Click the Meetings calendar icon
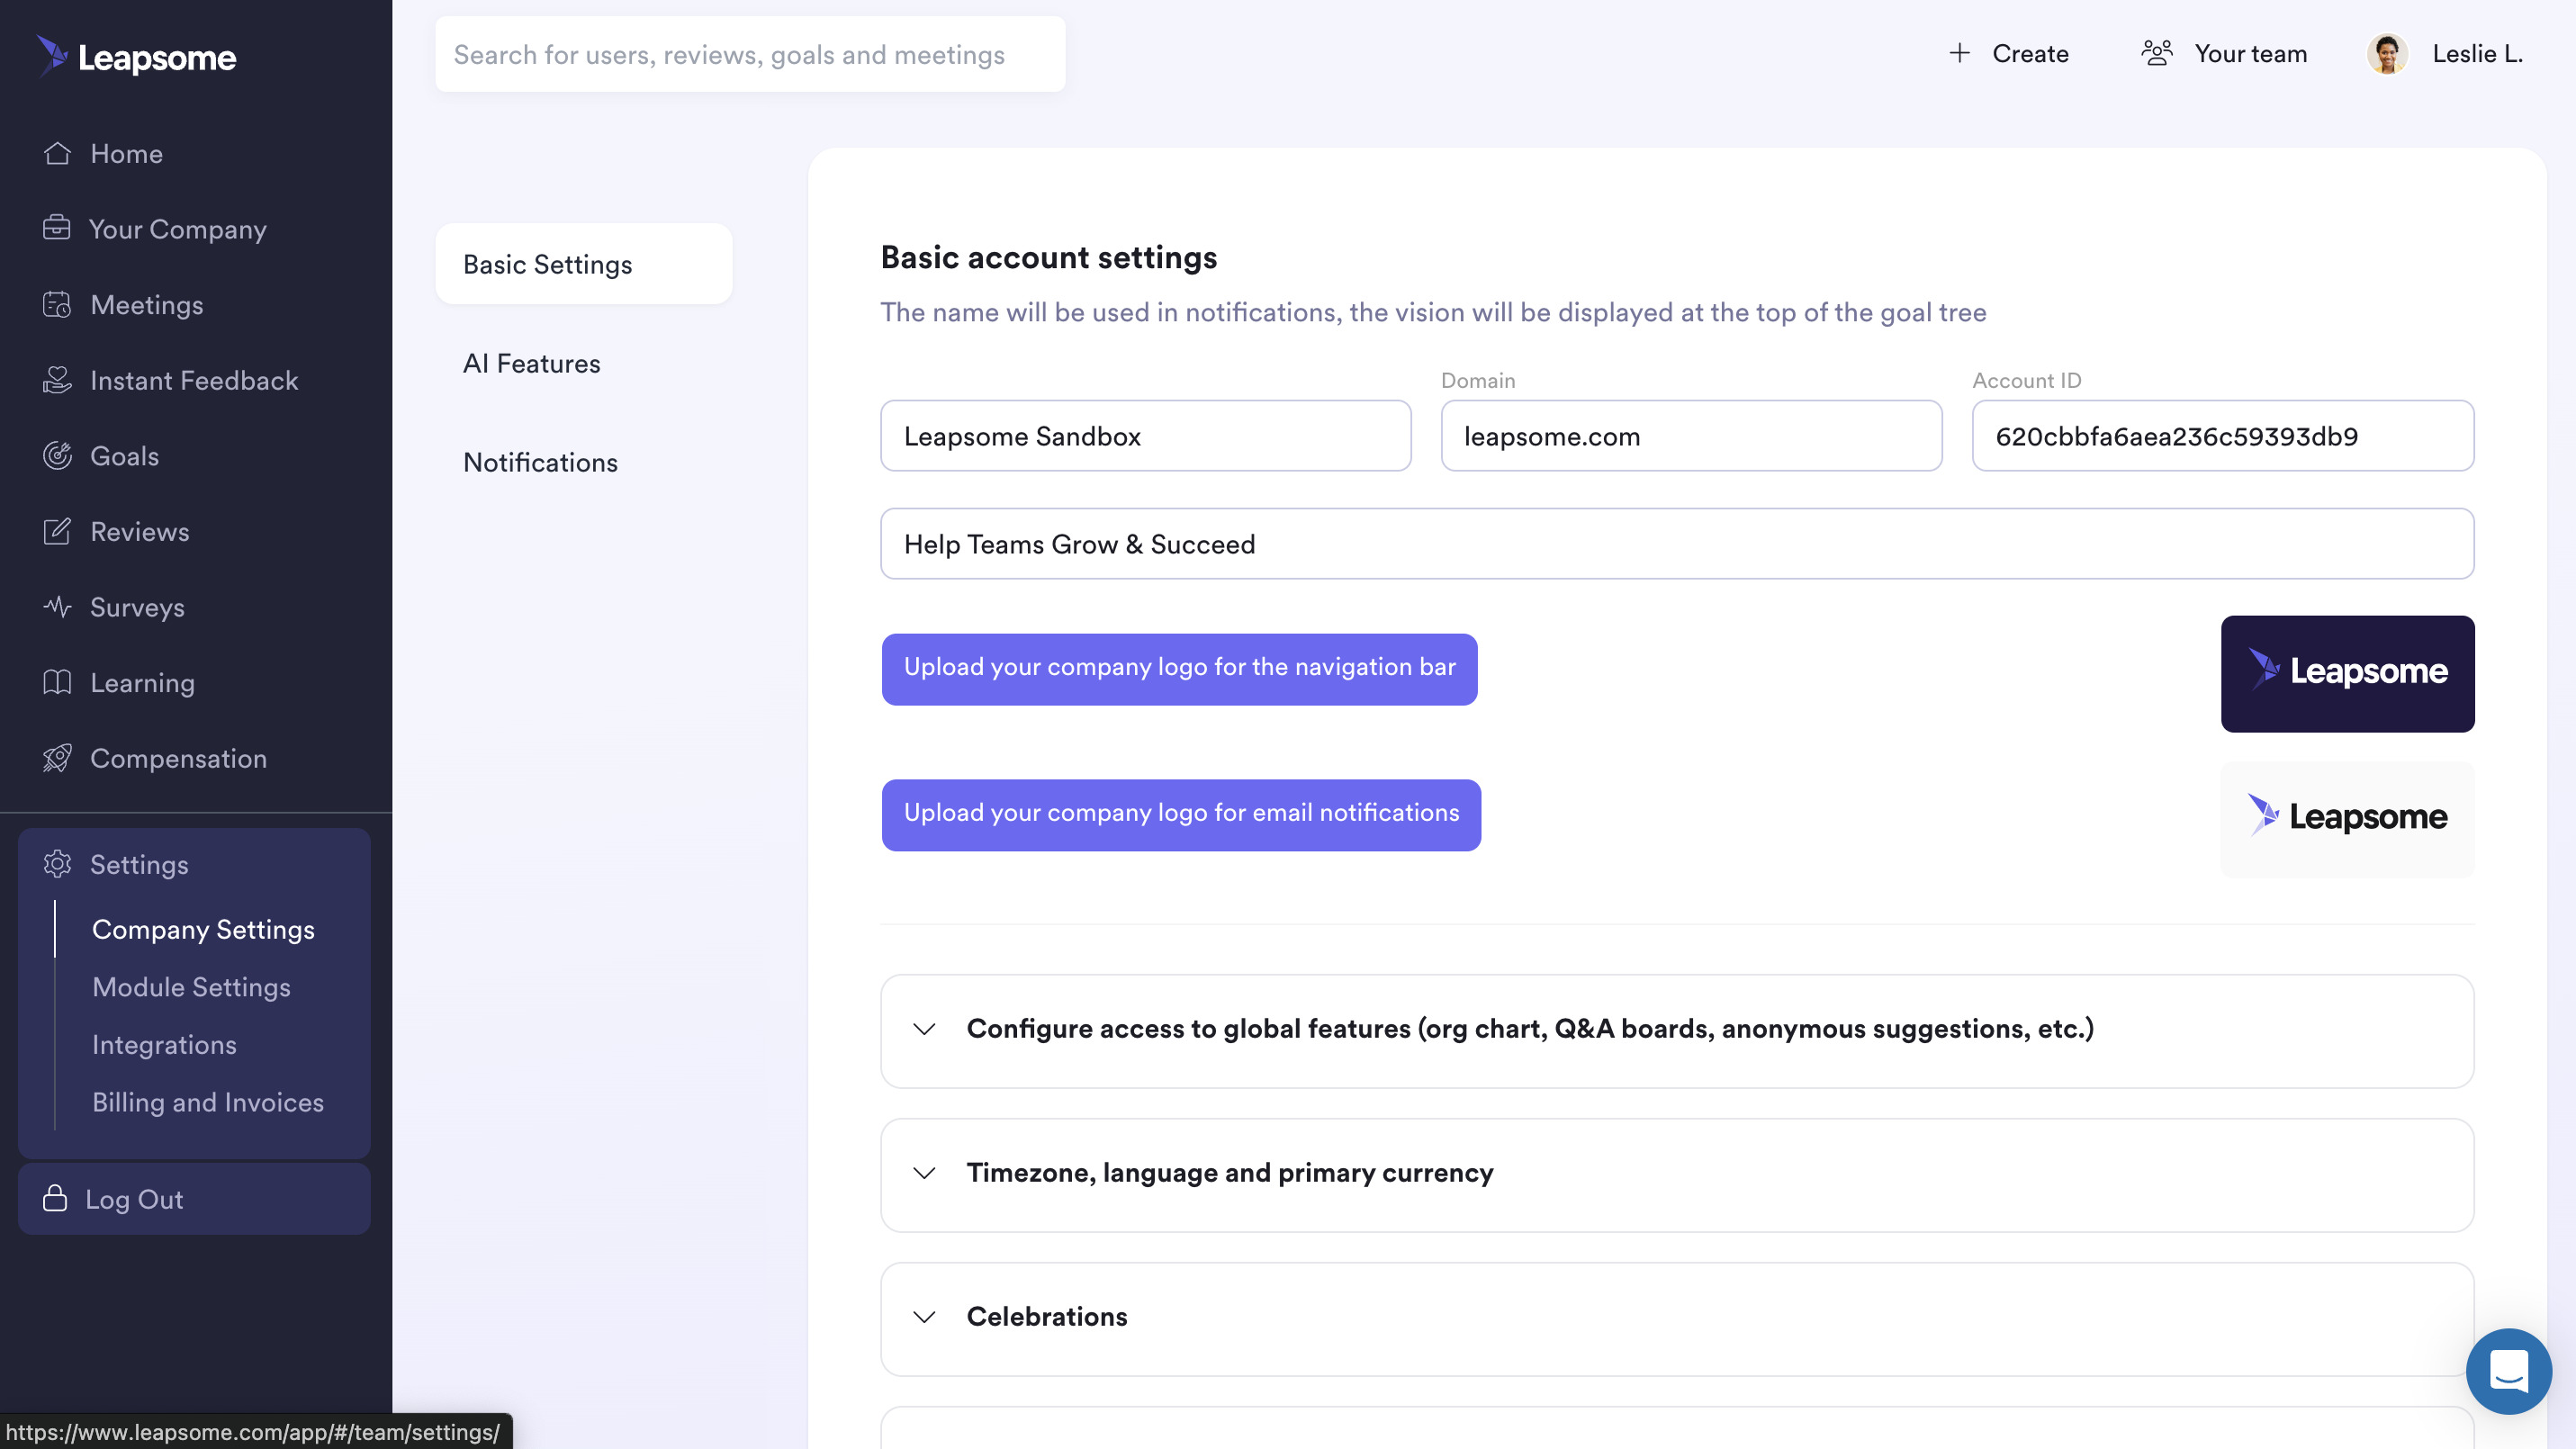 pyautogui.click(x=57, y=304)
